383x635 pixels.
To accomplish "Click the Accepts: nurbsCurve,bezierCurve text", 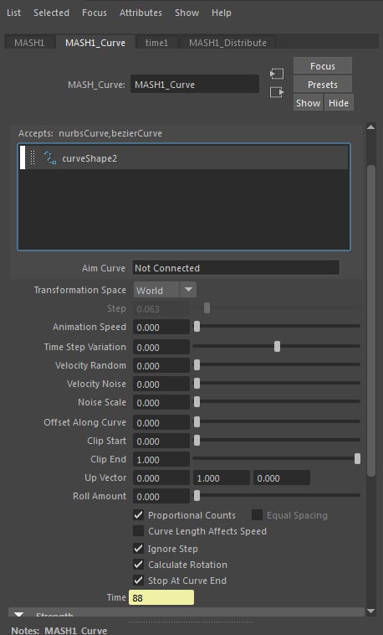I will (x=90, y=133).
